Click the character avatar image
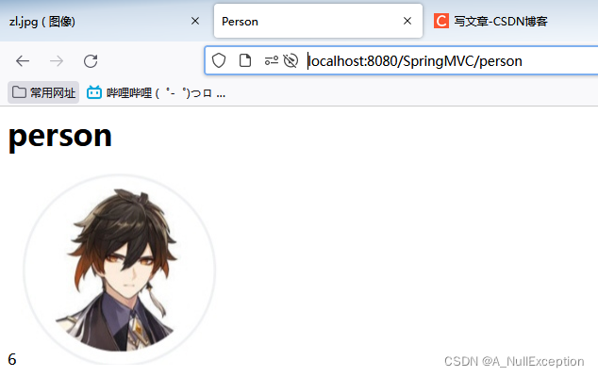 (x=120, y=270)
